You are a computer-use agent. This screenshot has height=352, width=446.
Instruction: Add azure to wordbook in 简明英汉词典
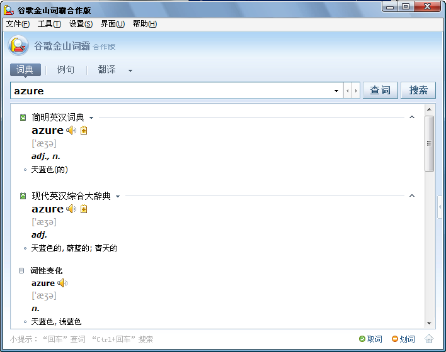tap(84, 130)
